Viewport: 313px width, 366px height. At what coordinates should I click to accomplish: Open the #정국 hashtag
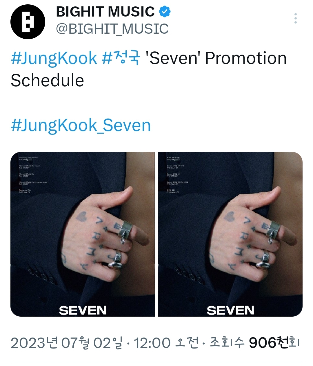coord(121,58)
